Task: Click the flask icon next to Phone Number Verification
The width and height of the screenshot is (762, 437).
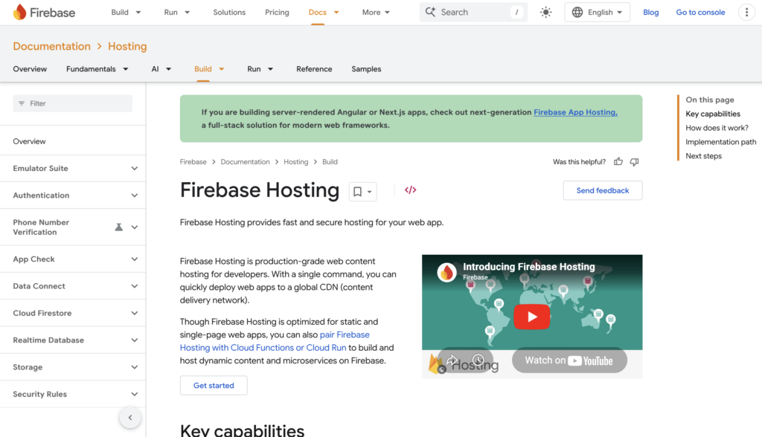Action: click(x=118, y=227)
